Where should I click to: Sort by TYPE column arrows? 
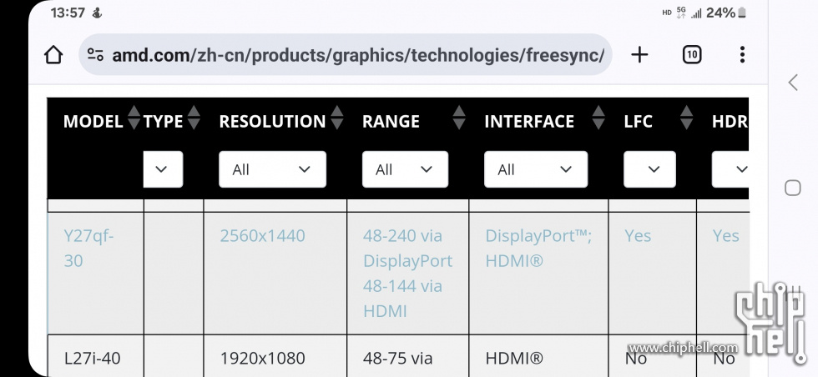tap(194, 118)
